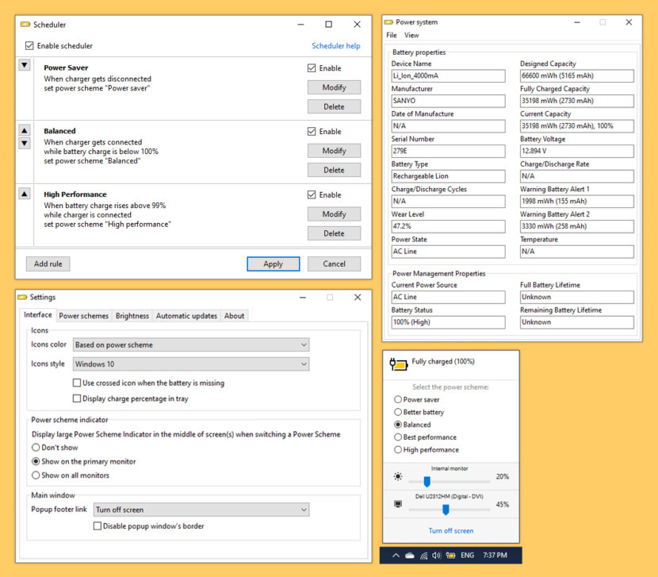Click the OneDrive cloud icon in the tray
The width and height of the screenshot is (658, 577).
[x=408, y=555]
